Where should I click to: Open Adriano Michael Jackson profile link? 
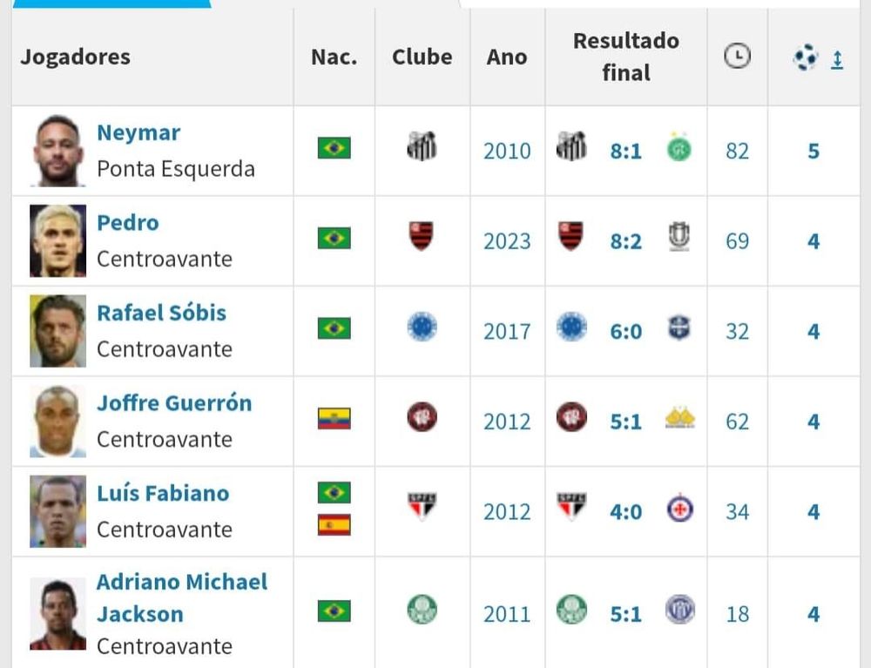182,598
